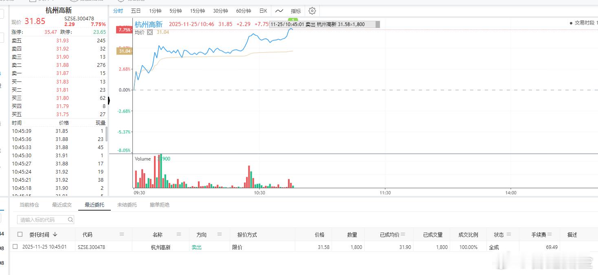Image resolution: width=598 pixels, height=275 pixels.
Task: Click the 卖一 price 31.87
Action: click(x=62, y=73)
